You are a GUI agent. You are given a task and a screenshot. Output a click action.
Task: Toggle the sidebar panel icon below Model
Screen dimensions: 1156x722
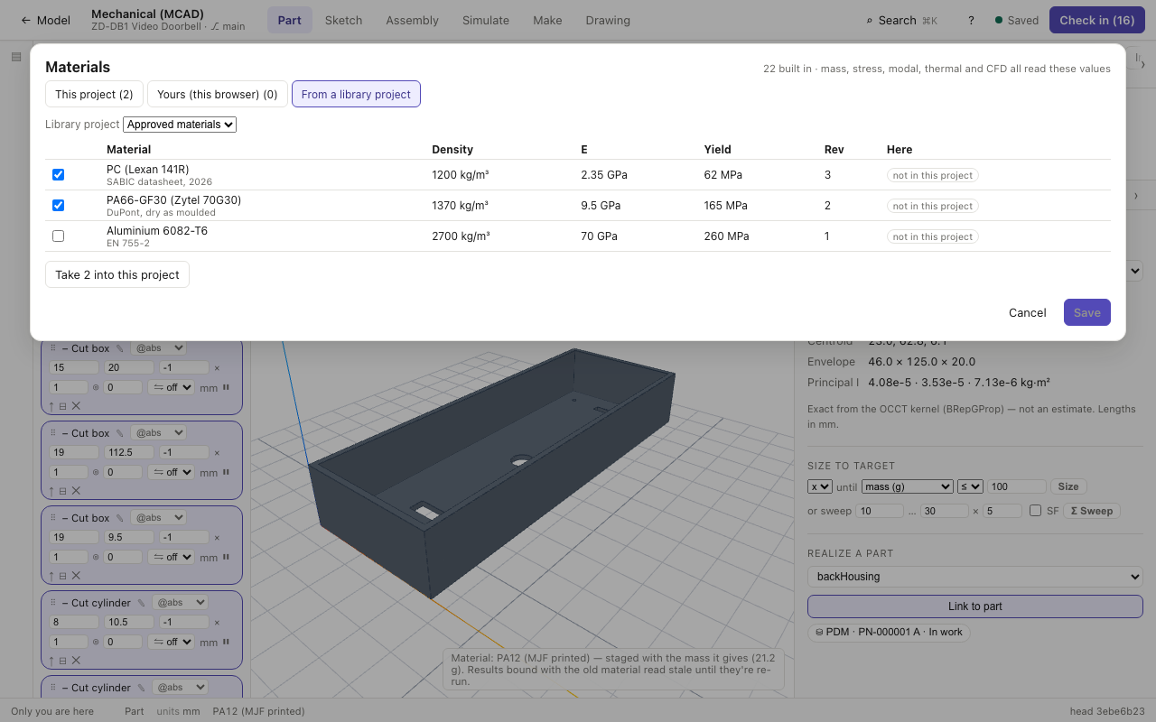pyautogui.click(x=16, y=57)
